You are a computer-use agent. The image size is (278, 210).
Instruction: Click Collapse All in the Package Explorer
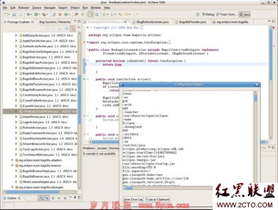[x=67, y=29]
